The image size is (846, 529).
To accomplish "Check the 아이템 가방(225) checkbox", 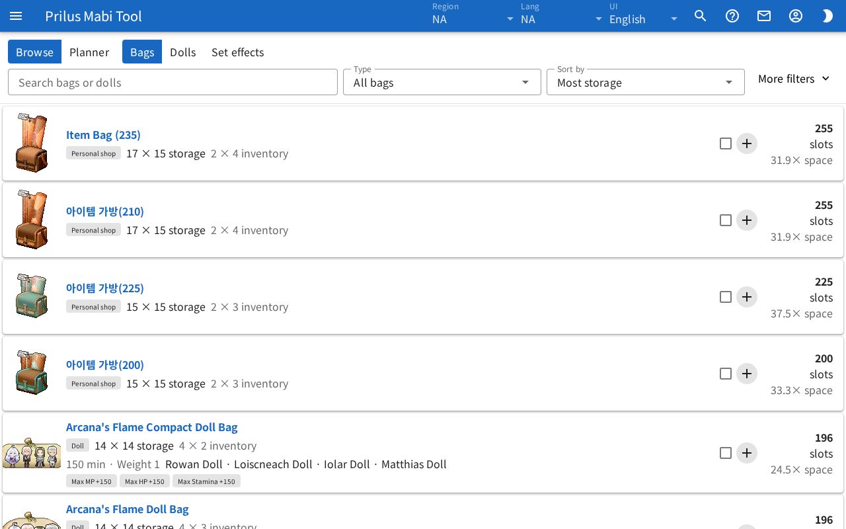I will (726, 297).
